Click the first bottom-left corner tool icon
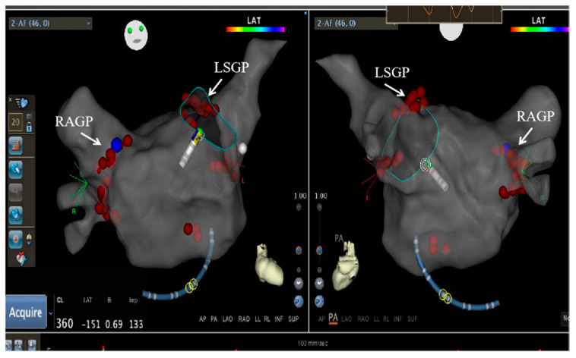This screenshot has height=358, width=576. [8, 345]
